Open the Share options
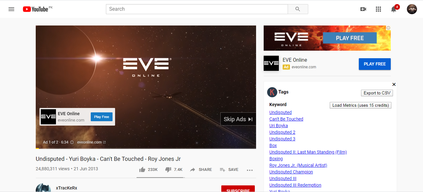Screen dimensions: 423x192 click(x=201, y=169)
